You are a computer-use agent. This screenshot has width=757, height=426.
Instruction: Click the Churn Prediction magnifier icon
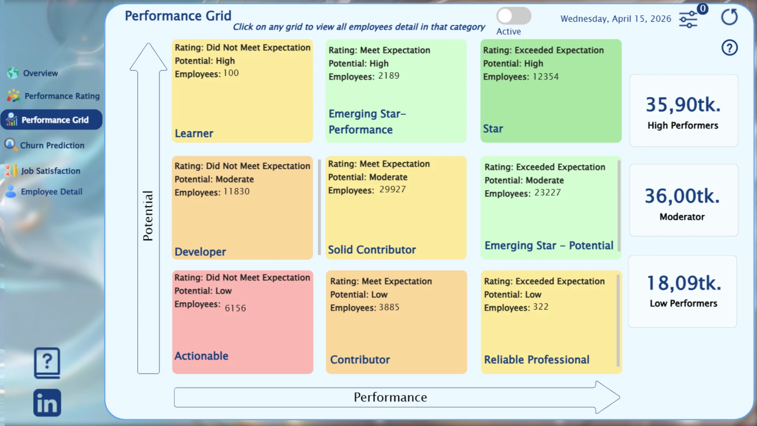pyautogui.click(x=10, y=145)
